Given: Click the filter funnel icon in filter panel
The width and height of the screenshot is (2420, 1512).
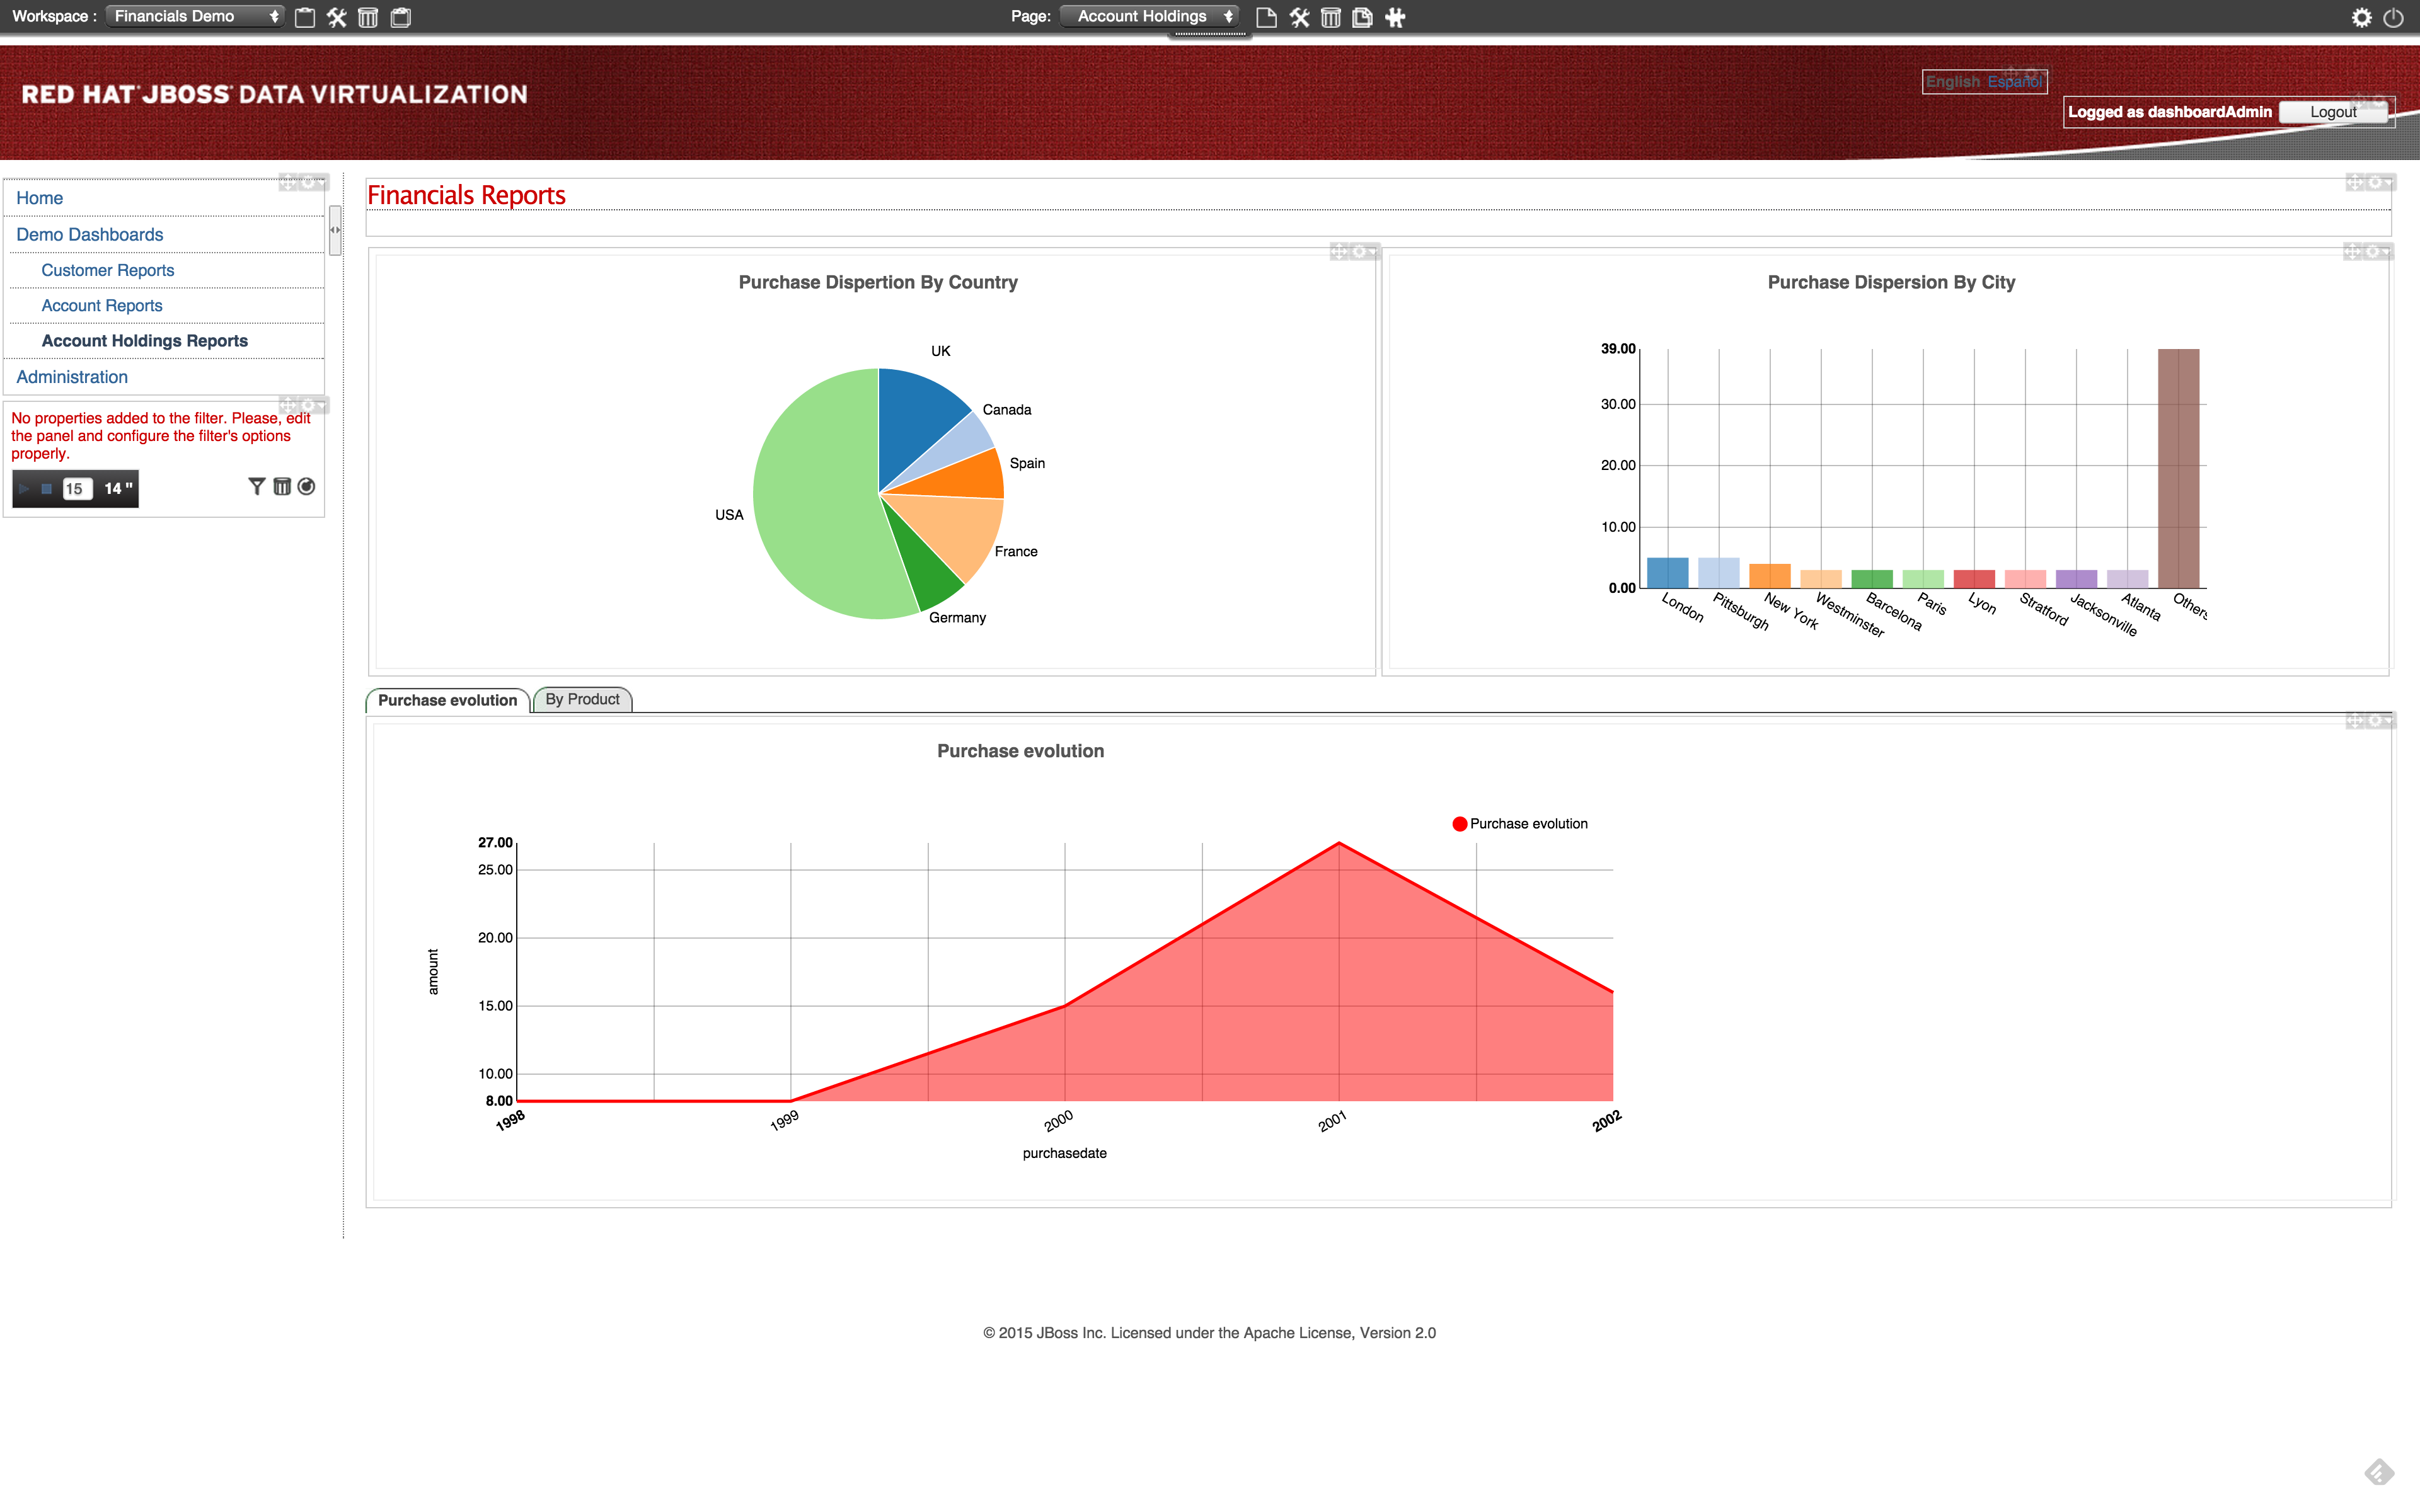Looking at the screenshot, I should [256, 487].
